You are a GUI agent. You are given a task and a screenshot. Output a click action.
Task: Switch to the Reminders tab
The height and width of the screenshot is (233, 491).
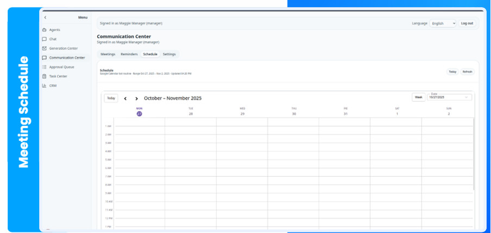point(129,54)
